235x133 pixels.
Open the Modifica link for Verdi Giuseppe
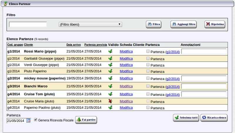coord(126,65)
